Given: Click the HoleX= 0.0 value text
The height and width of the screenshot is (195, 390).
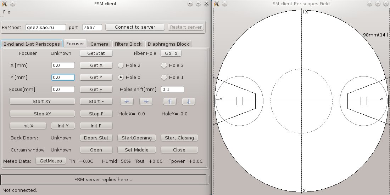Looking at the screenshot, I should click(x=132, y=114).
